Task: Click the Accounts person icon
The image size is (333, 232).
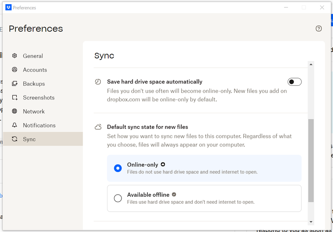Action: 15,70
